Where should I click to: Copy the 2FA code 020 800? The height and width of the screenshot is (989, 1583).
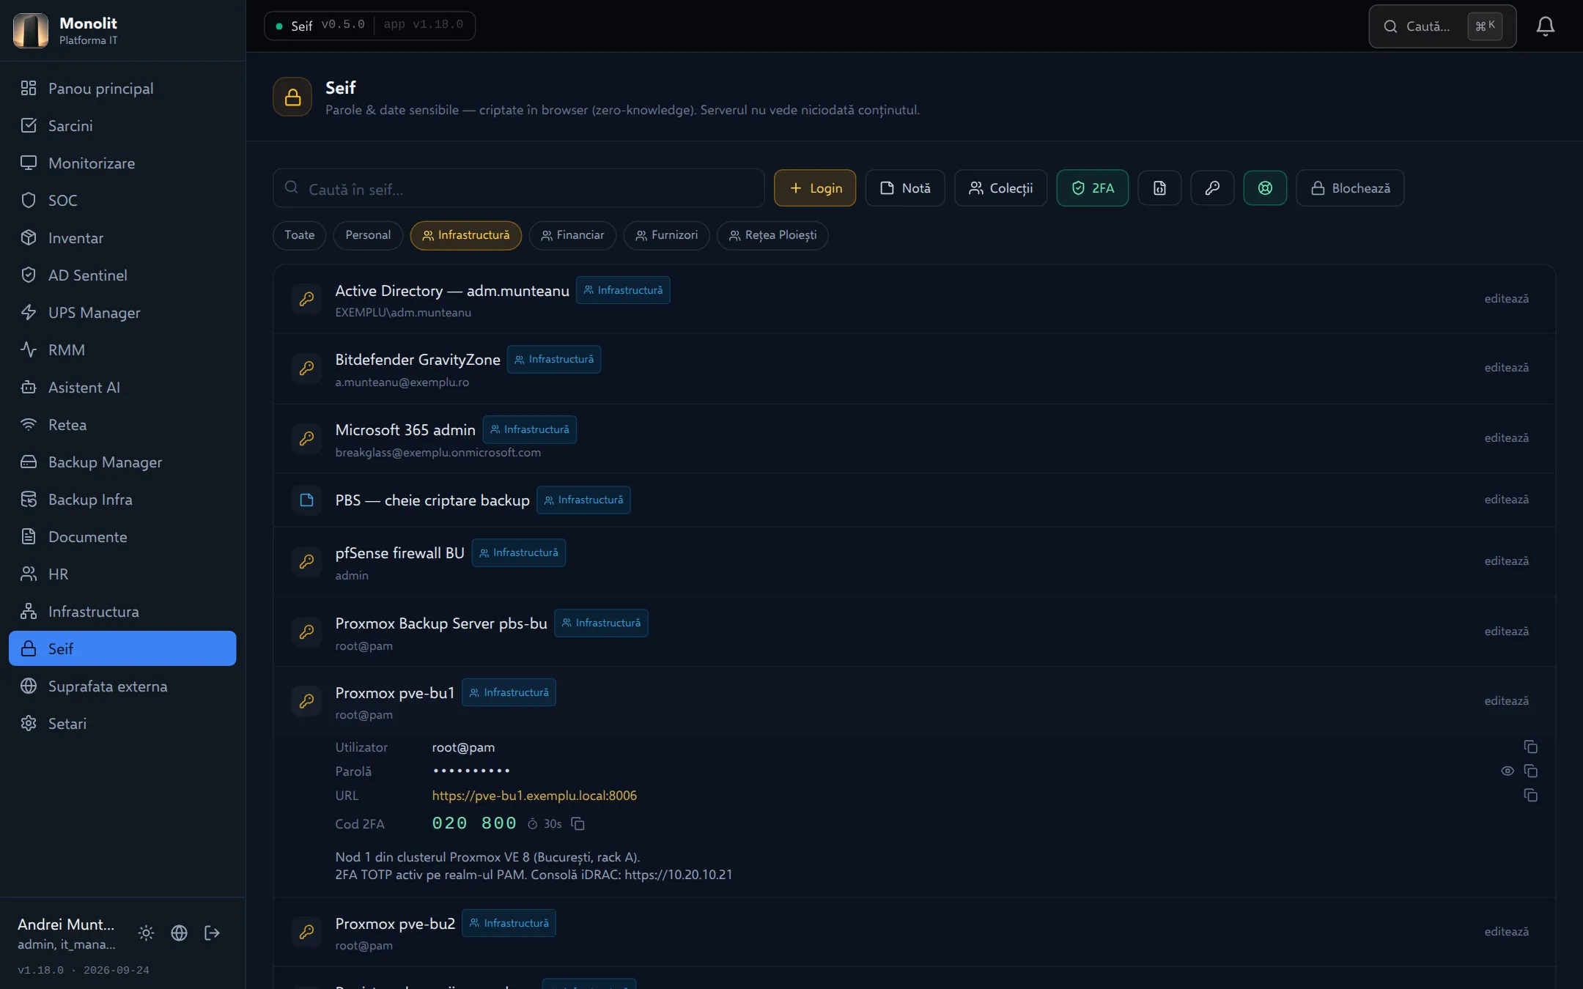[x=578, y=824]
